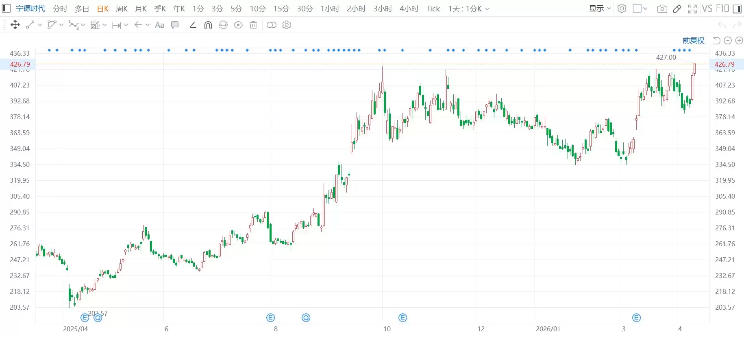Open the 1天:1分K interval dropdown
The height and width of the screenshot is (337, 744).
[468, 9]
